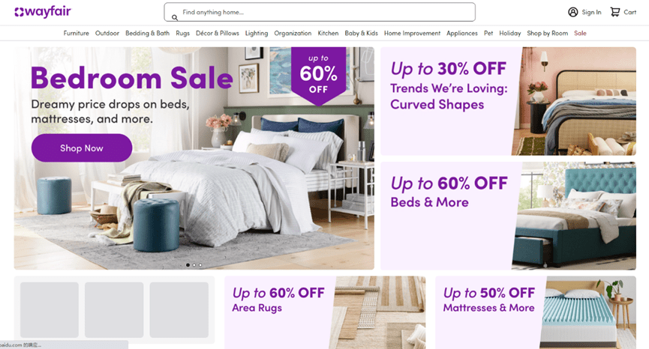
Task: Open the Curved Shapes 30% OFF banner
Action: [x=508, y=101]
